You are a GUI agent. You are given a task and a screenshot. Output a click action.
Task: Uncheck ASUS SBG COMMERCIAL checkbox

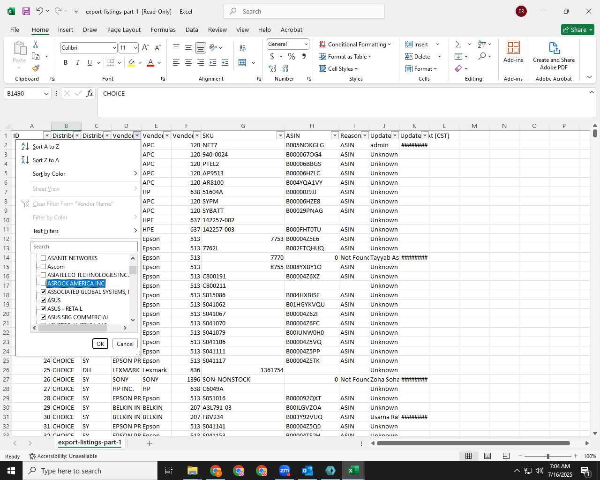point(44,317)
